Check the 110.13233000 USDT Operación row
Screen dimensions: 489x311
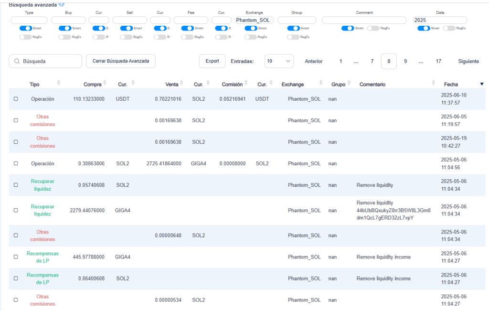point(16,99)
